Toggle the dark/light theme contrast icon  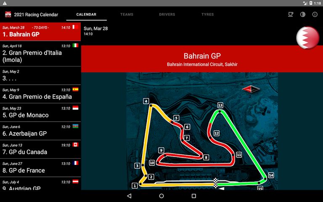(303, 14)
